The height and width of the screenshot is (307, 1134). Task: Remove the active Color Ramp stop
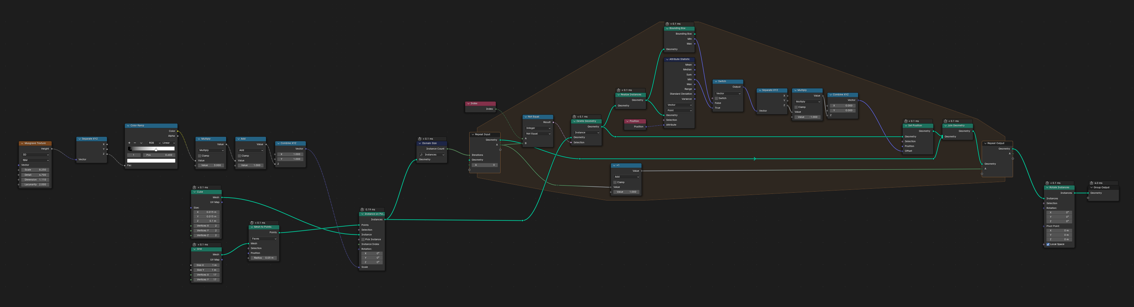[135, 143]
